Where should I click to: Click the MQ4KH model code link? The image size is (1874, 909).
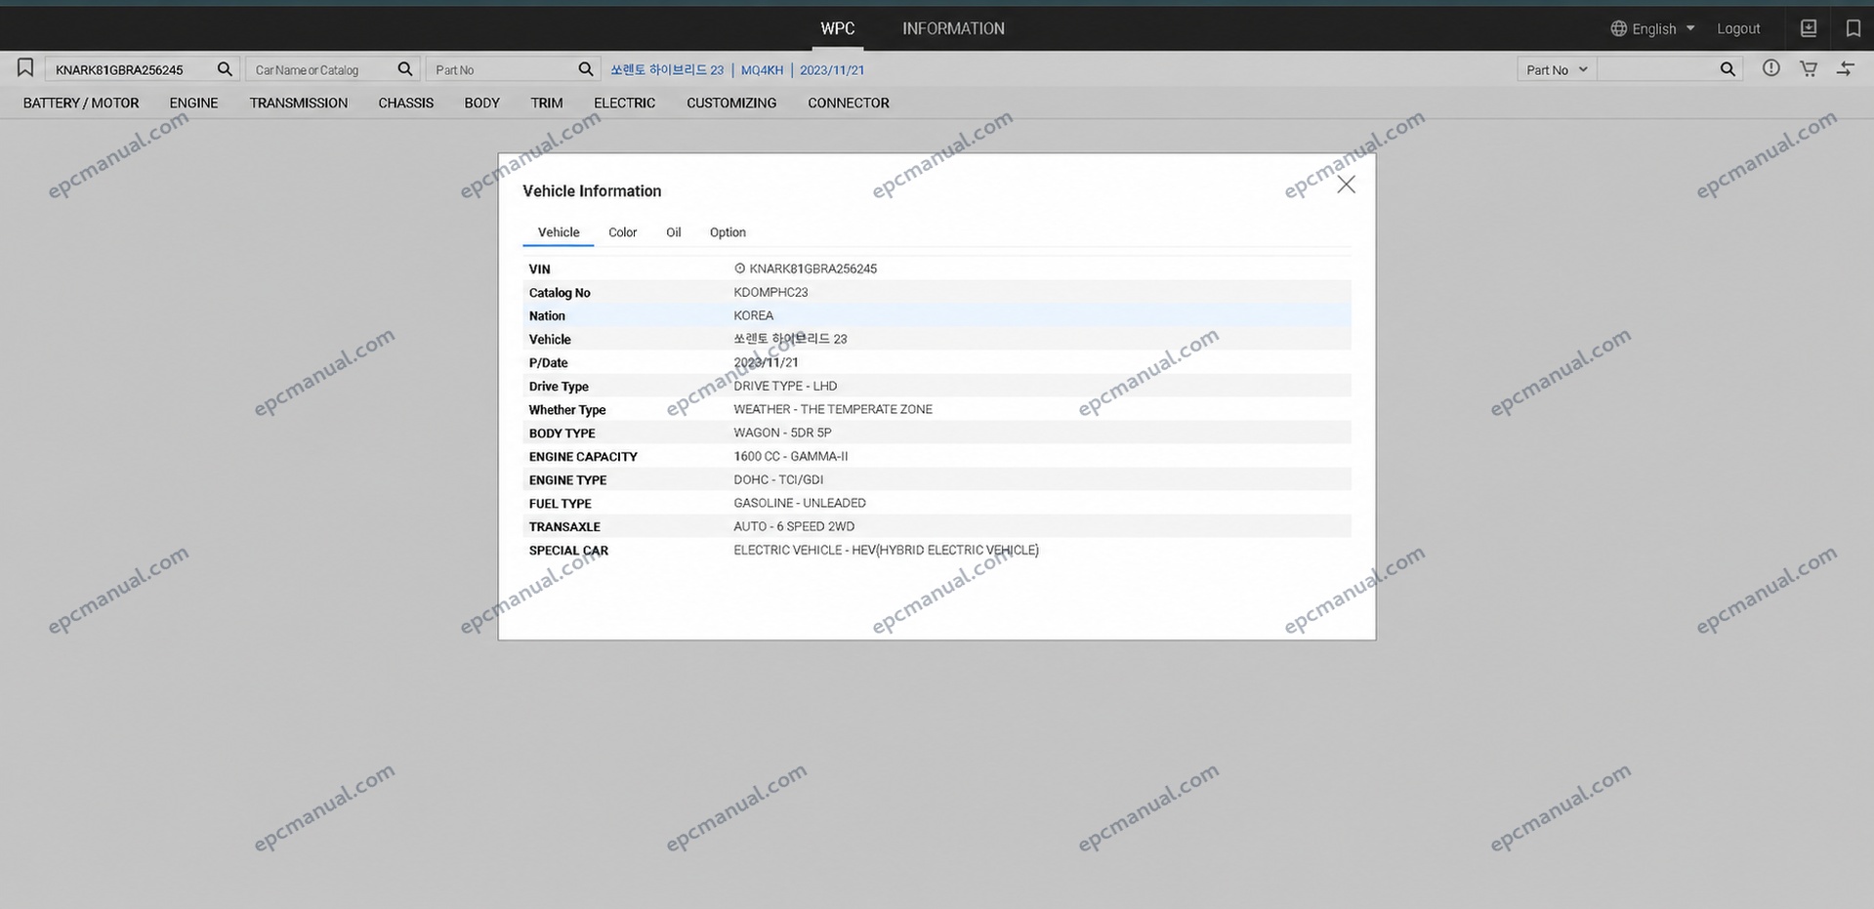click(762, 69)
